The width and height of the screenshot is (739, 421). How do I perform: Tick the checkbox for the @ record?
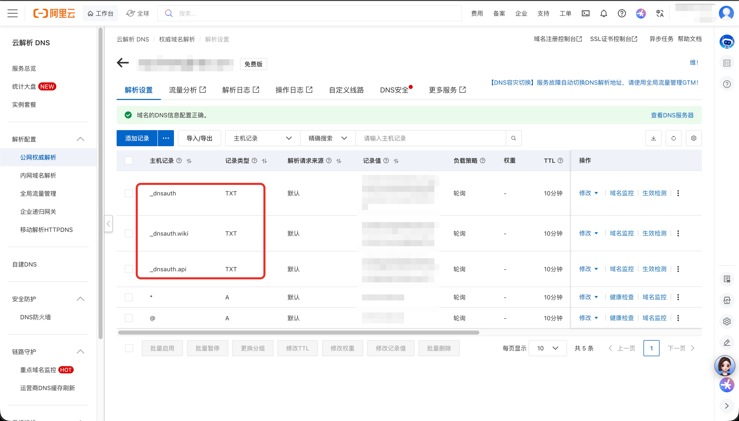(x=129, y=318)
